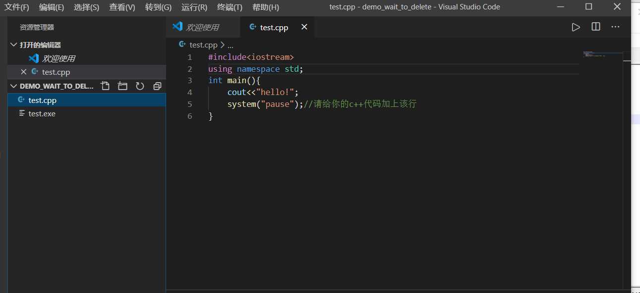Open the 查看(V) menu
The image size is (640, 293).
click(122, 7)
